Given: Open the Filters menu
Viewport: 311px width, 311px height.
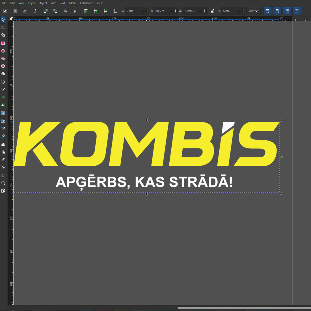Looking at the screenshot, I should pos(73,3).
